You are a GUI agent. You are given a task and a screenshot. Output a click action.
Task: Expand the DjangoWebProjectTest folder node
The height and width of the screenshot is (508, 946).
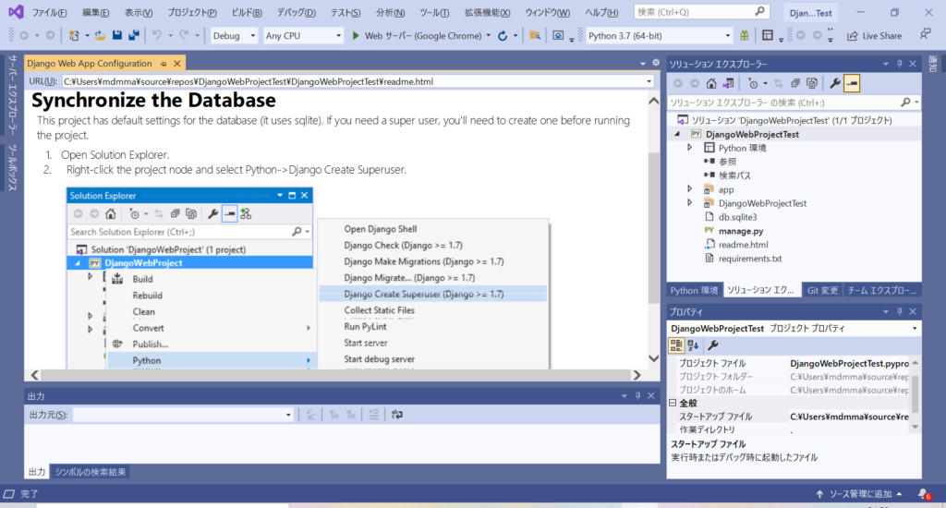click(x=689, y=202)
